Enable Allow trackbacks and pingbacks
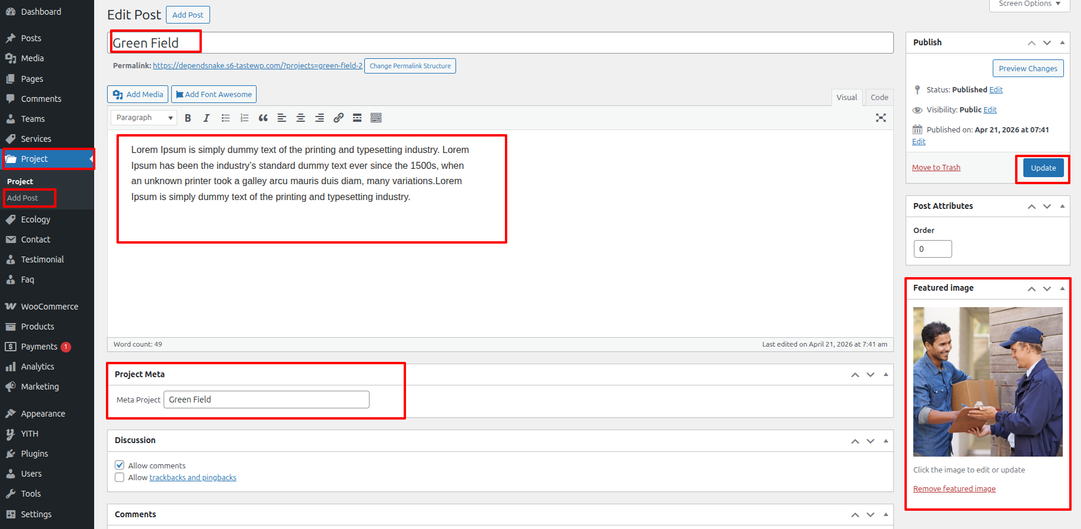Screen dimensions: 1081x529 119,477
